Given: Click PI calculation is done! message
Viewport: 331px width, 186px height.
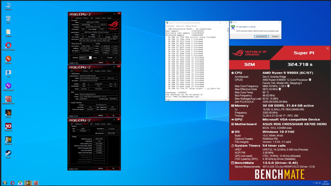Looking at the screenshot, I should tap(246, 27).
